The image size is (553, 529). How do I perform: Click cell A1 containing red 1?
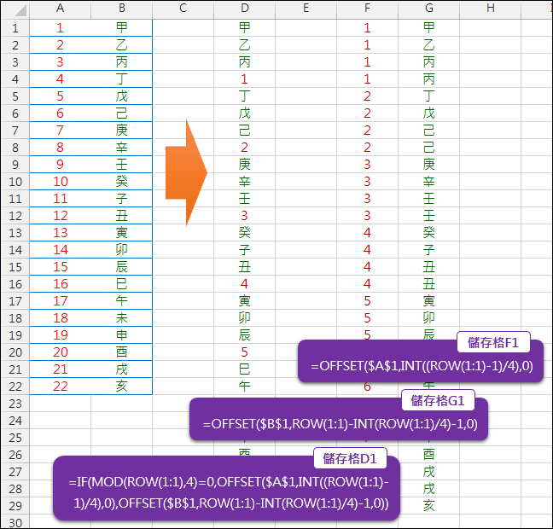(61, 28)
